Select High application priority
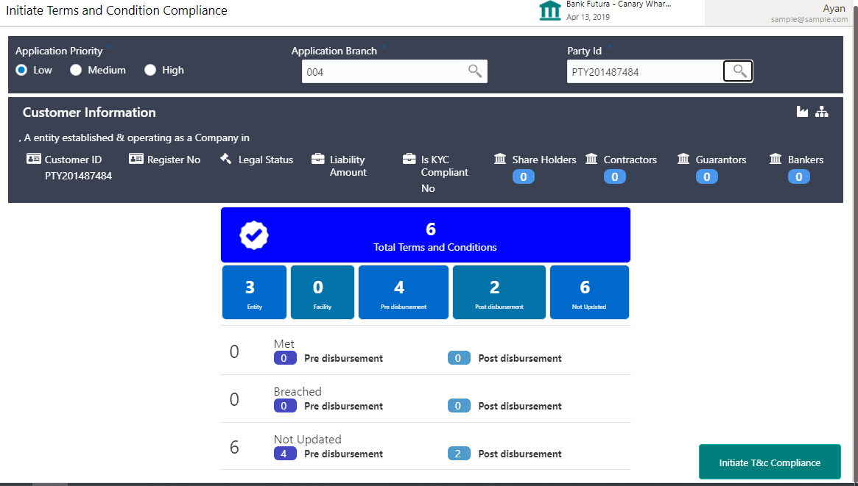This screenshot has width=858, height=486. [150, 71]
